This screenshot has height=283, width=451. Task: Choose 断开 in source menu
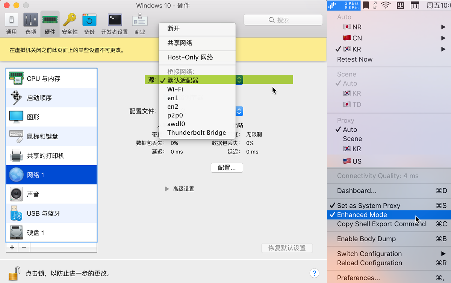pos(197,29)
